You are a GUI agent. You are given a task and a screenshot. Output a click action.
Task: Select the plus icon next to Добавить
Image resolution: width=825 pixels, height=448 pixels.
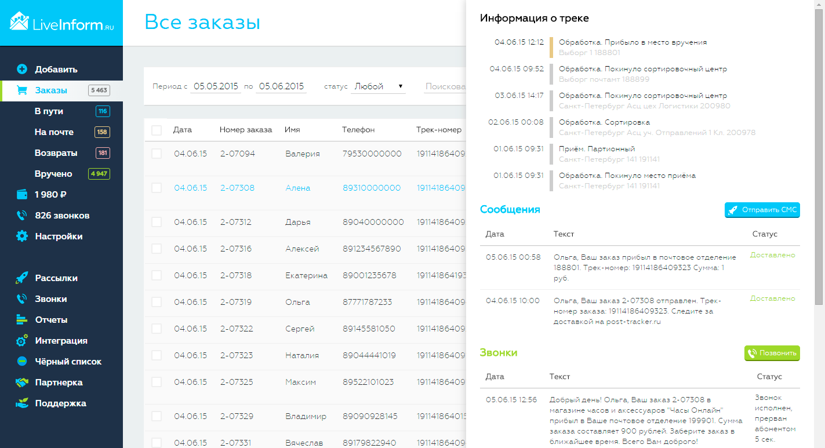(22, 68)
